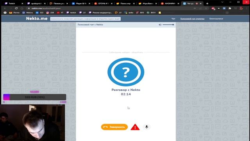The width and height of the screenshot is (250, 141).
Task: Click the grey banner text in Nekto.me header
Action: point(86,19)
